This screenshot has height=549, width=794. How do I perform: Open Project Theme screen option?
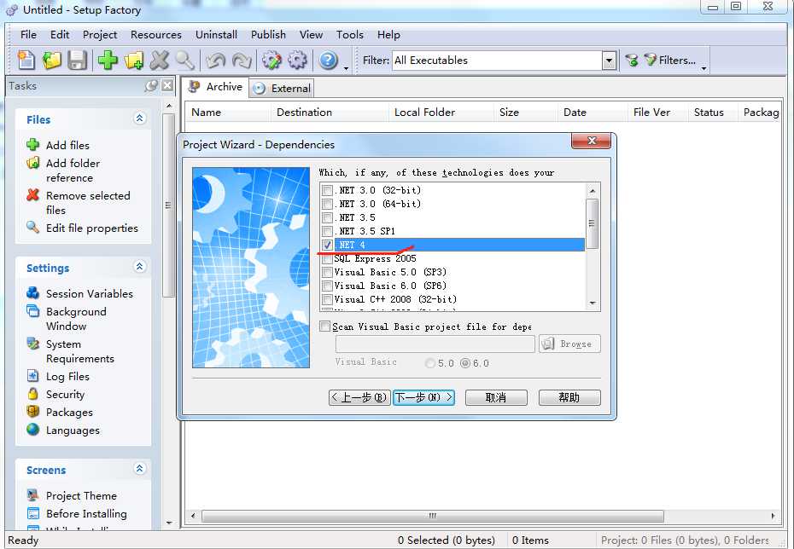point(81,496)
